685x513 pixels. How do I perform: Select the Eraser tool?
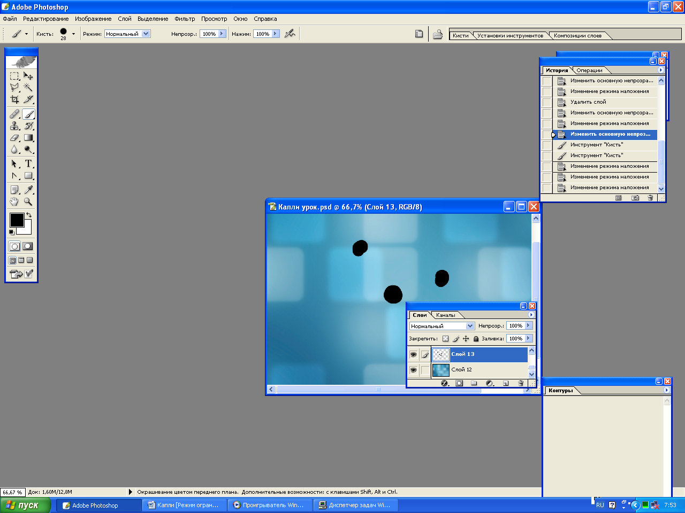[14, 138]
